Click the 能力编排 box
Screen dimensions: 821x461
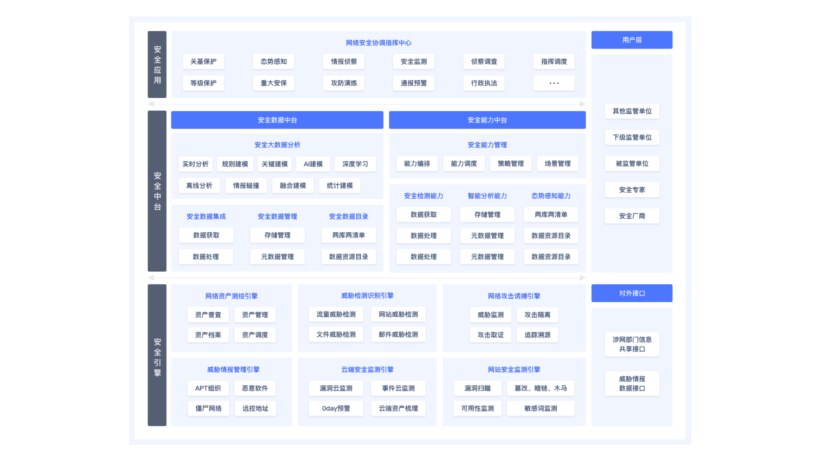click(417, 164)
